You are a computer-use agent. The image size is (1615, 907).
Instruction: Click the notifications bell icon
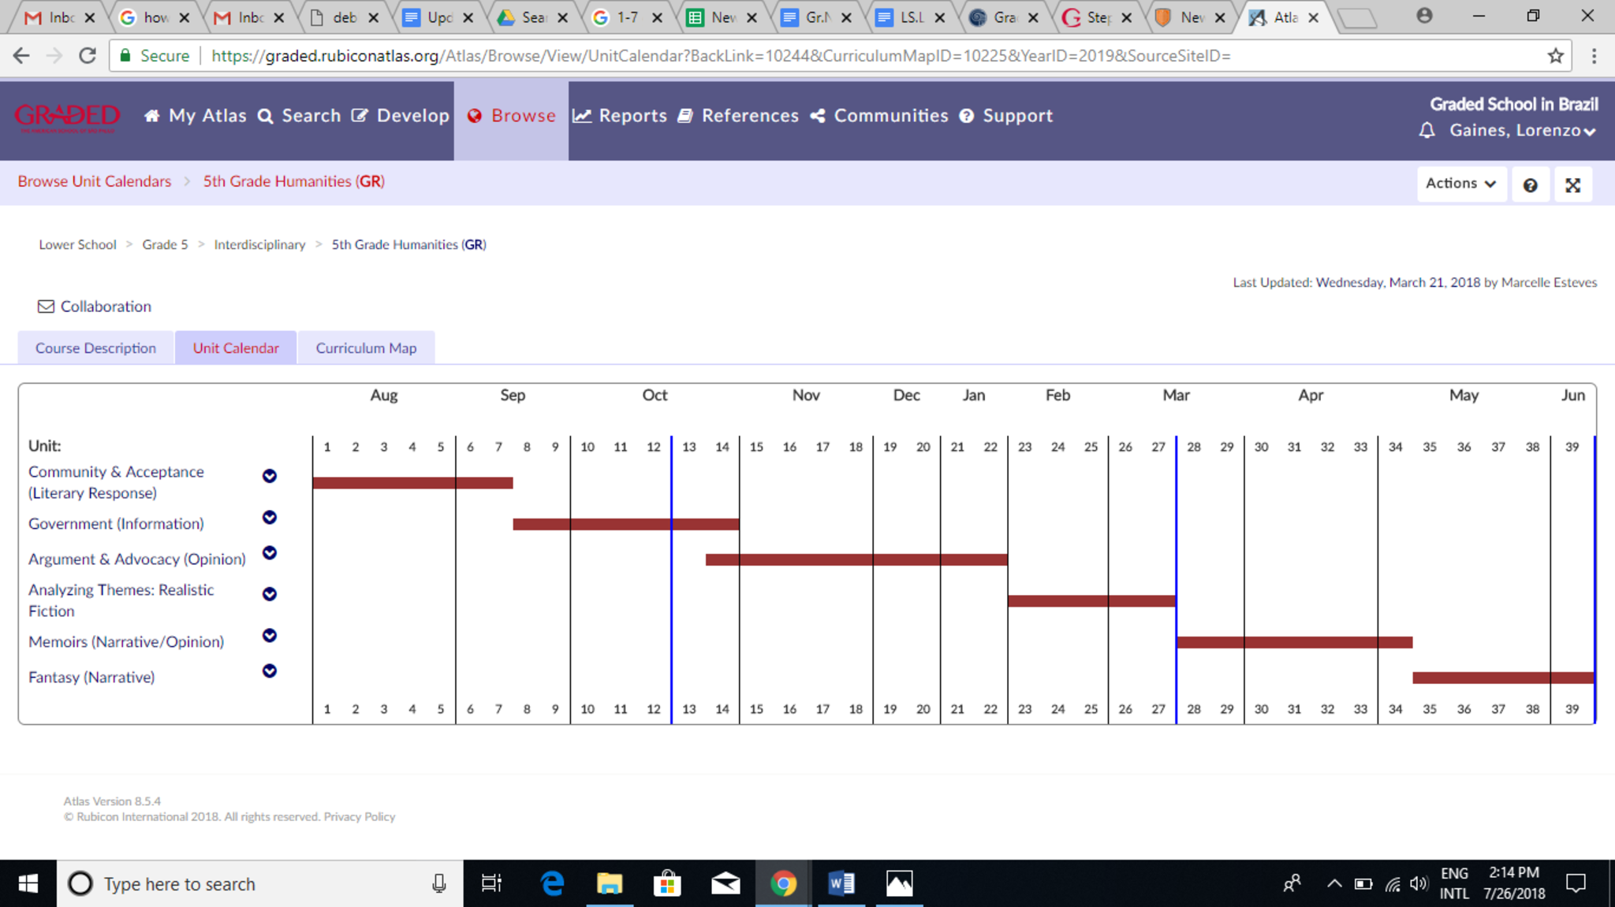(1427, 131)
